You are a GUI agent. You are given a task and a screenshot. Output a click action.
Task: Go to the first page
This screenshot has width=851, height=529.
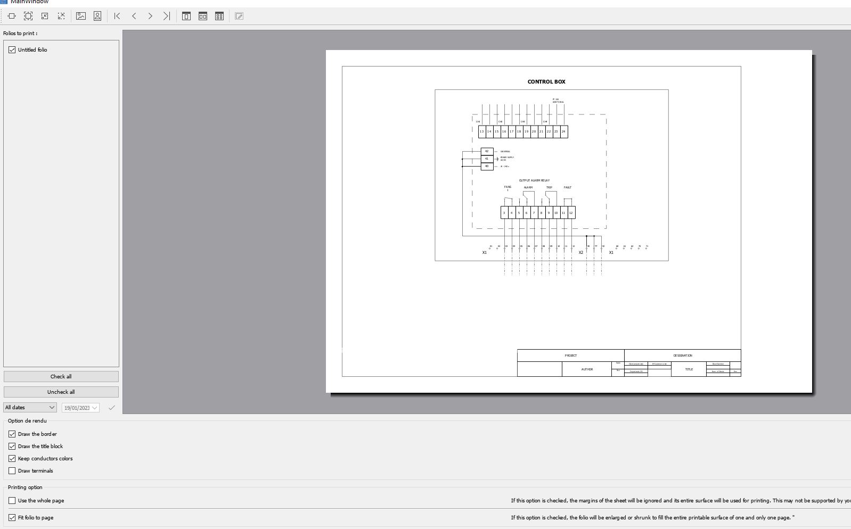117,16
